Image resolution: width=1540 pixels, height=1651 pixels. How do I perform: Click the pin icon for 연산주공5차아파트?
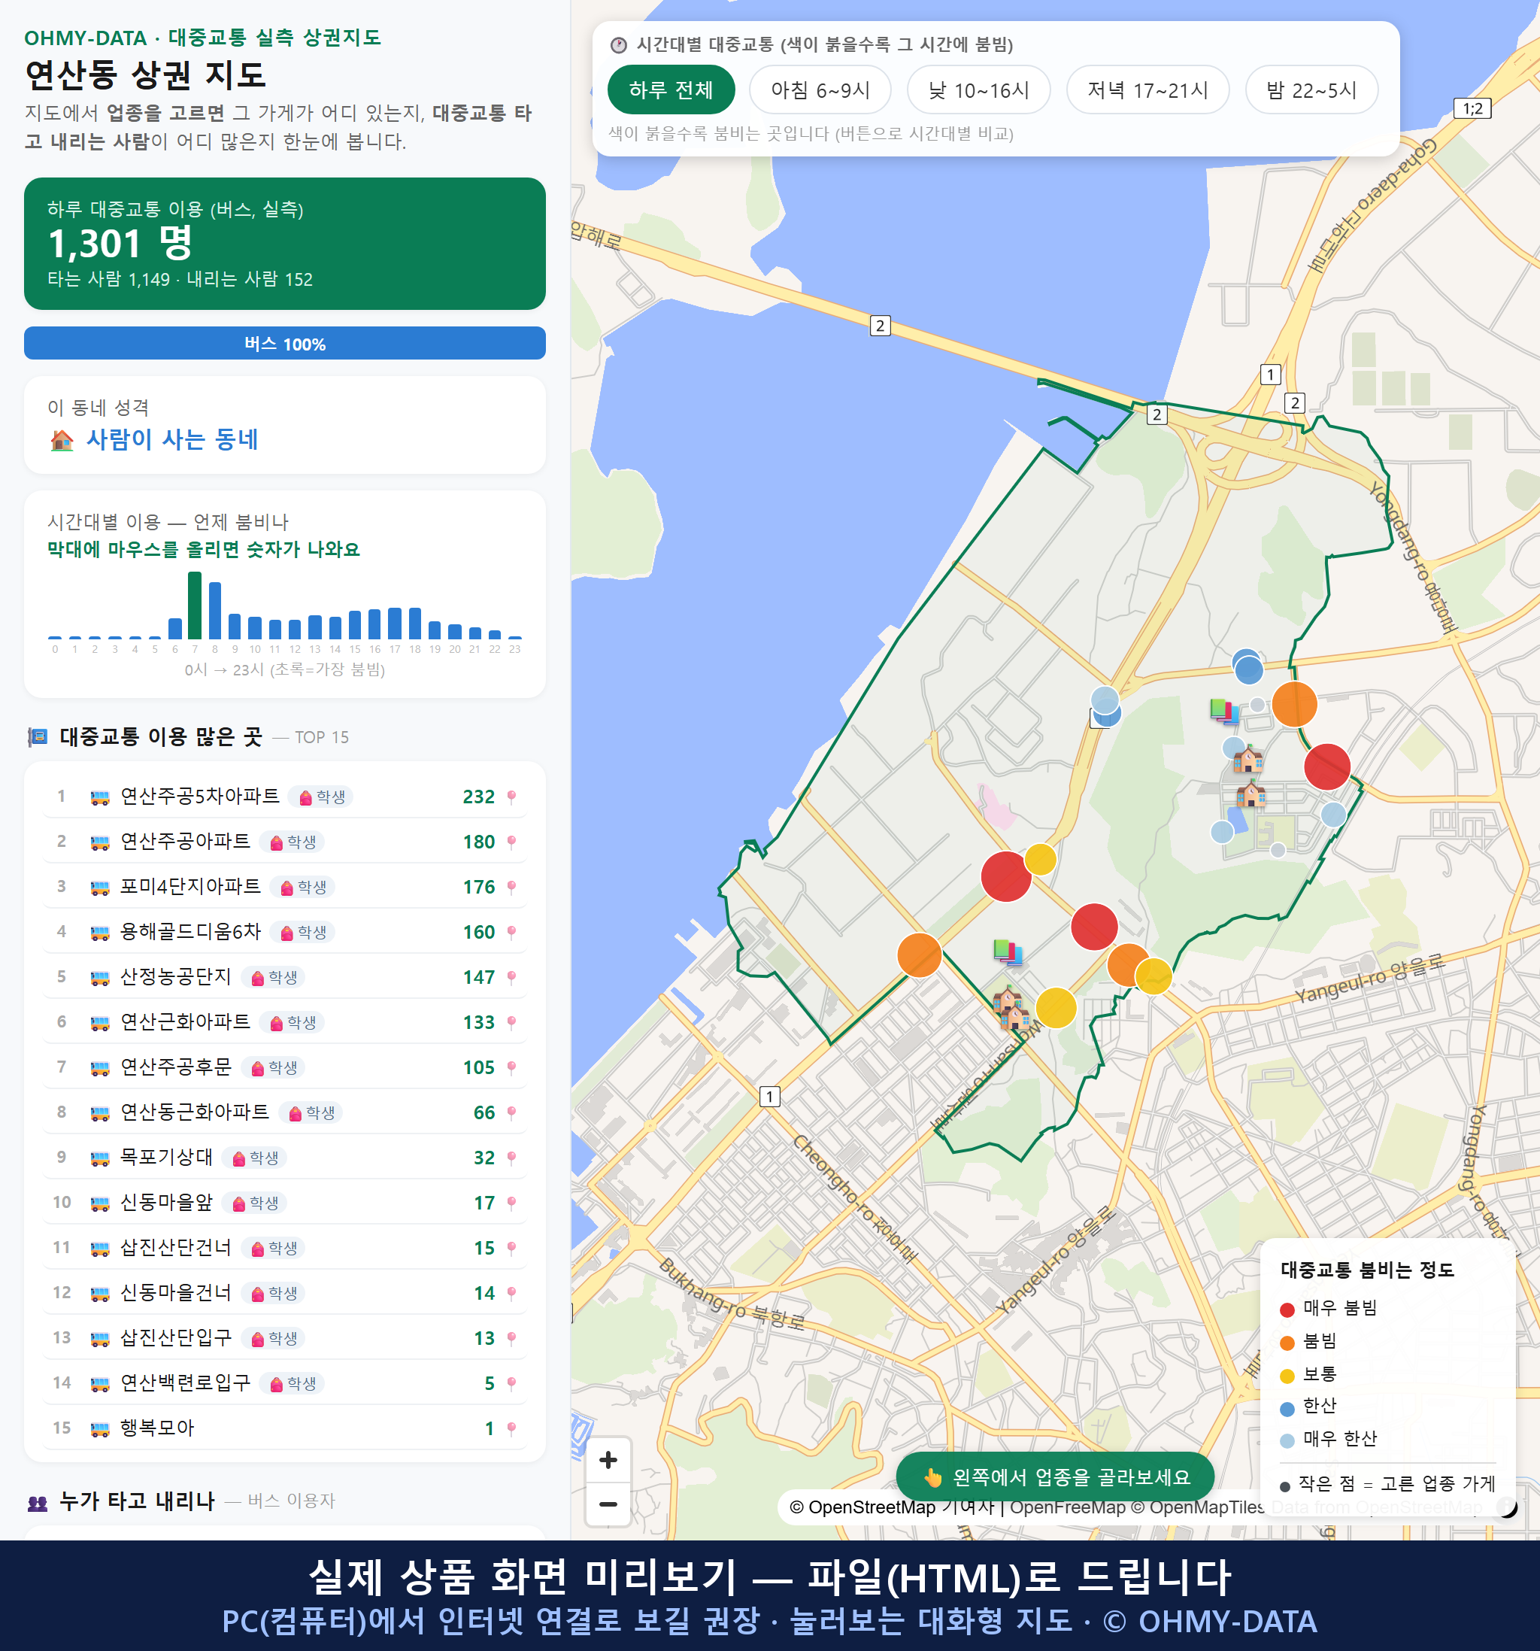(x=511, y=797)
